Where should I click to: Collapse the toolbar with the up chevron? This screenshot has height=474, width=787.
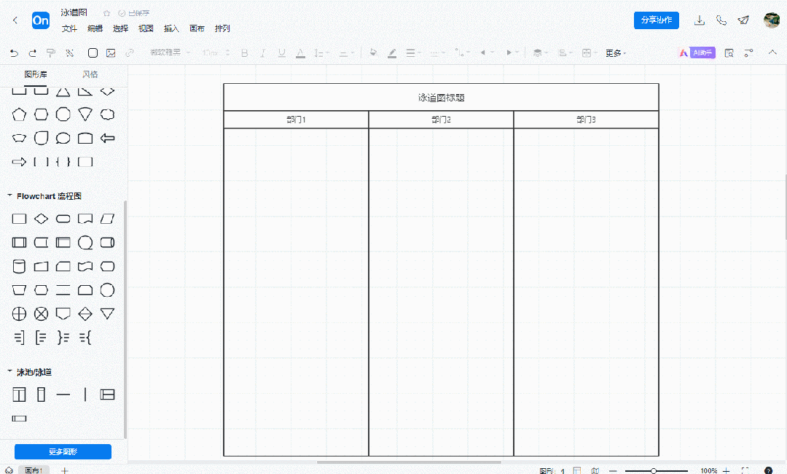coord(772,53)
